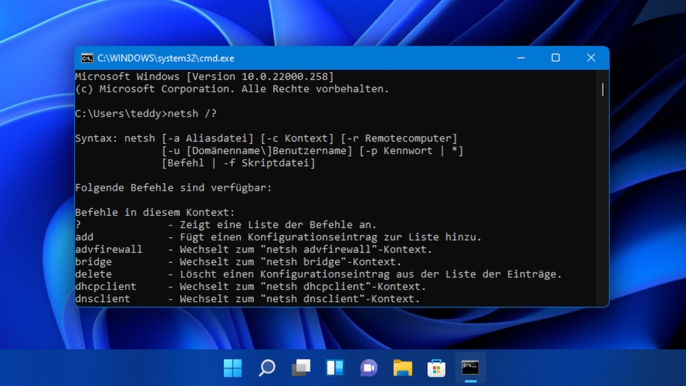This screenshot has height=386, width=686.
Task: Open the Windows Start menu
Action: (x=232, y=368)
